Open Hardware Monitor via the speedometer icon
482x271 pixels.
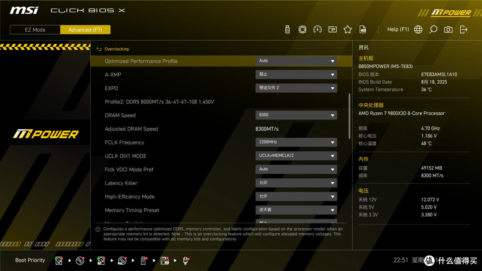tap(317, 29)
